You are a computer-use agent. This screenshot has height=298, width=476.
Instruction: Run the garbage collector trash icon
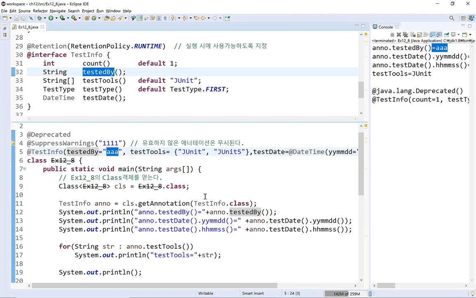click(370, 294)
